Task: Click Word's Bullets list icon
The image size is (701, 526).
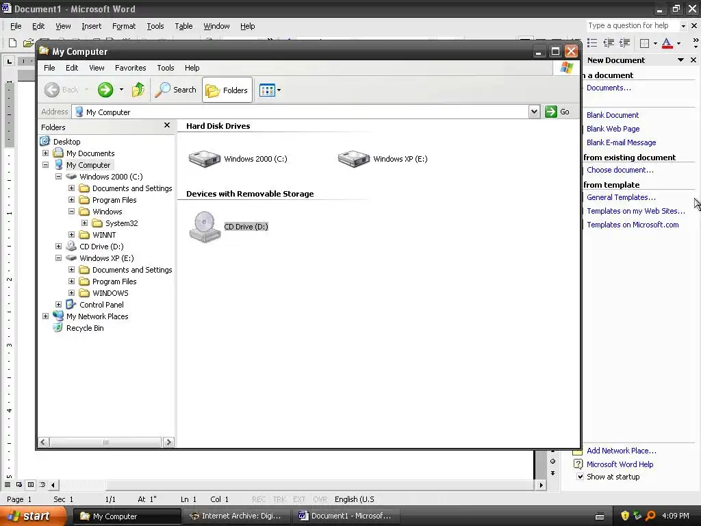Action: [x=592, y=43]
